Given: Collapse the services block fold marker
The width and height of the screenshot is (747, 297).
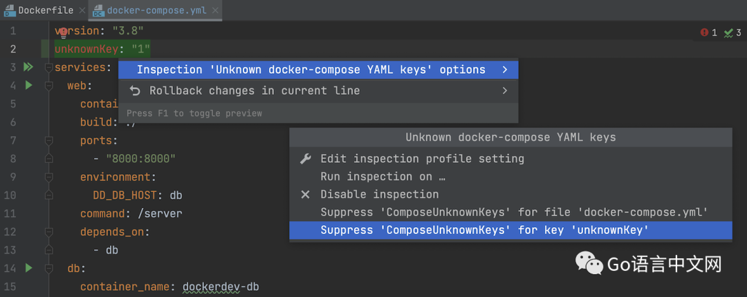Looking at the screenshot, I should (x=48, y=67).
